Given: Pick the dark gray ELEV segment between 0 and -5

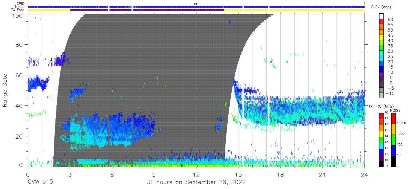Looking at the screenshot, I should 381,85.
